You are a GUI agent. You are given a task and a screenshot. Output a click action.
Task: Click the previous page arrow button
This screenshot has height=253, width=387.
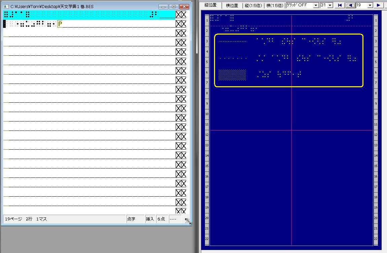(x=350, y=5)
